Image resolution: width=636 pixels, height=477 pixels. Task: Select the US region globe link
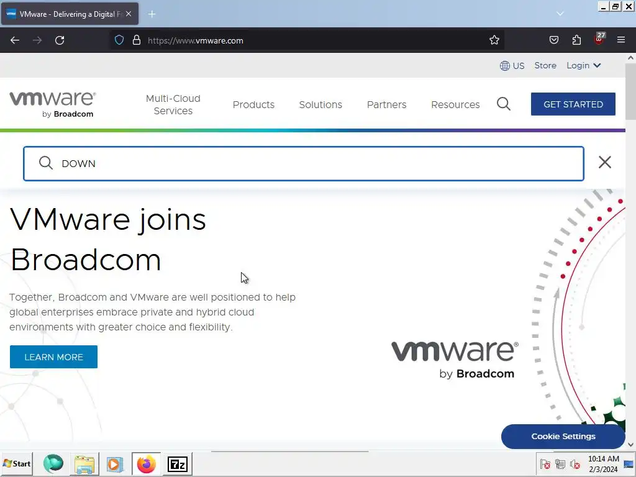[x=512, y=66]
